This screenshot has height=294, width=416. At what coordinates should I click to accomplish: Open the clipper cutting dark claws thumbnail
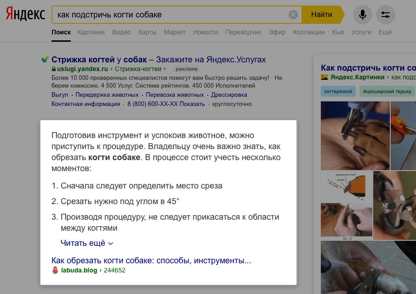click(x=355, y=135)
